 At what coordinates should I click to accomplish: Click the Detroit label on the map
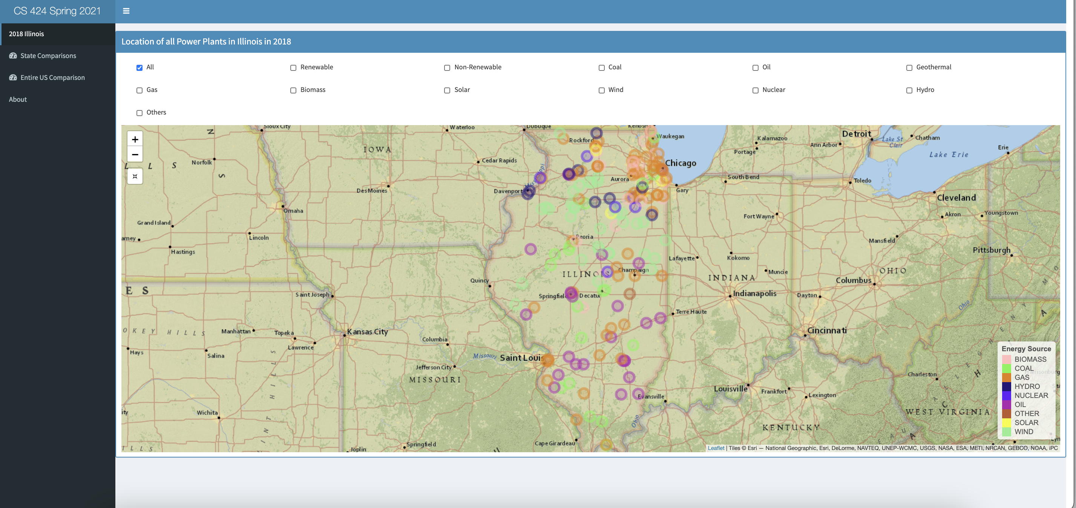pyautogui.click(x=857, y=134)
